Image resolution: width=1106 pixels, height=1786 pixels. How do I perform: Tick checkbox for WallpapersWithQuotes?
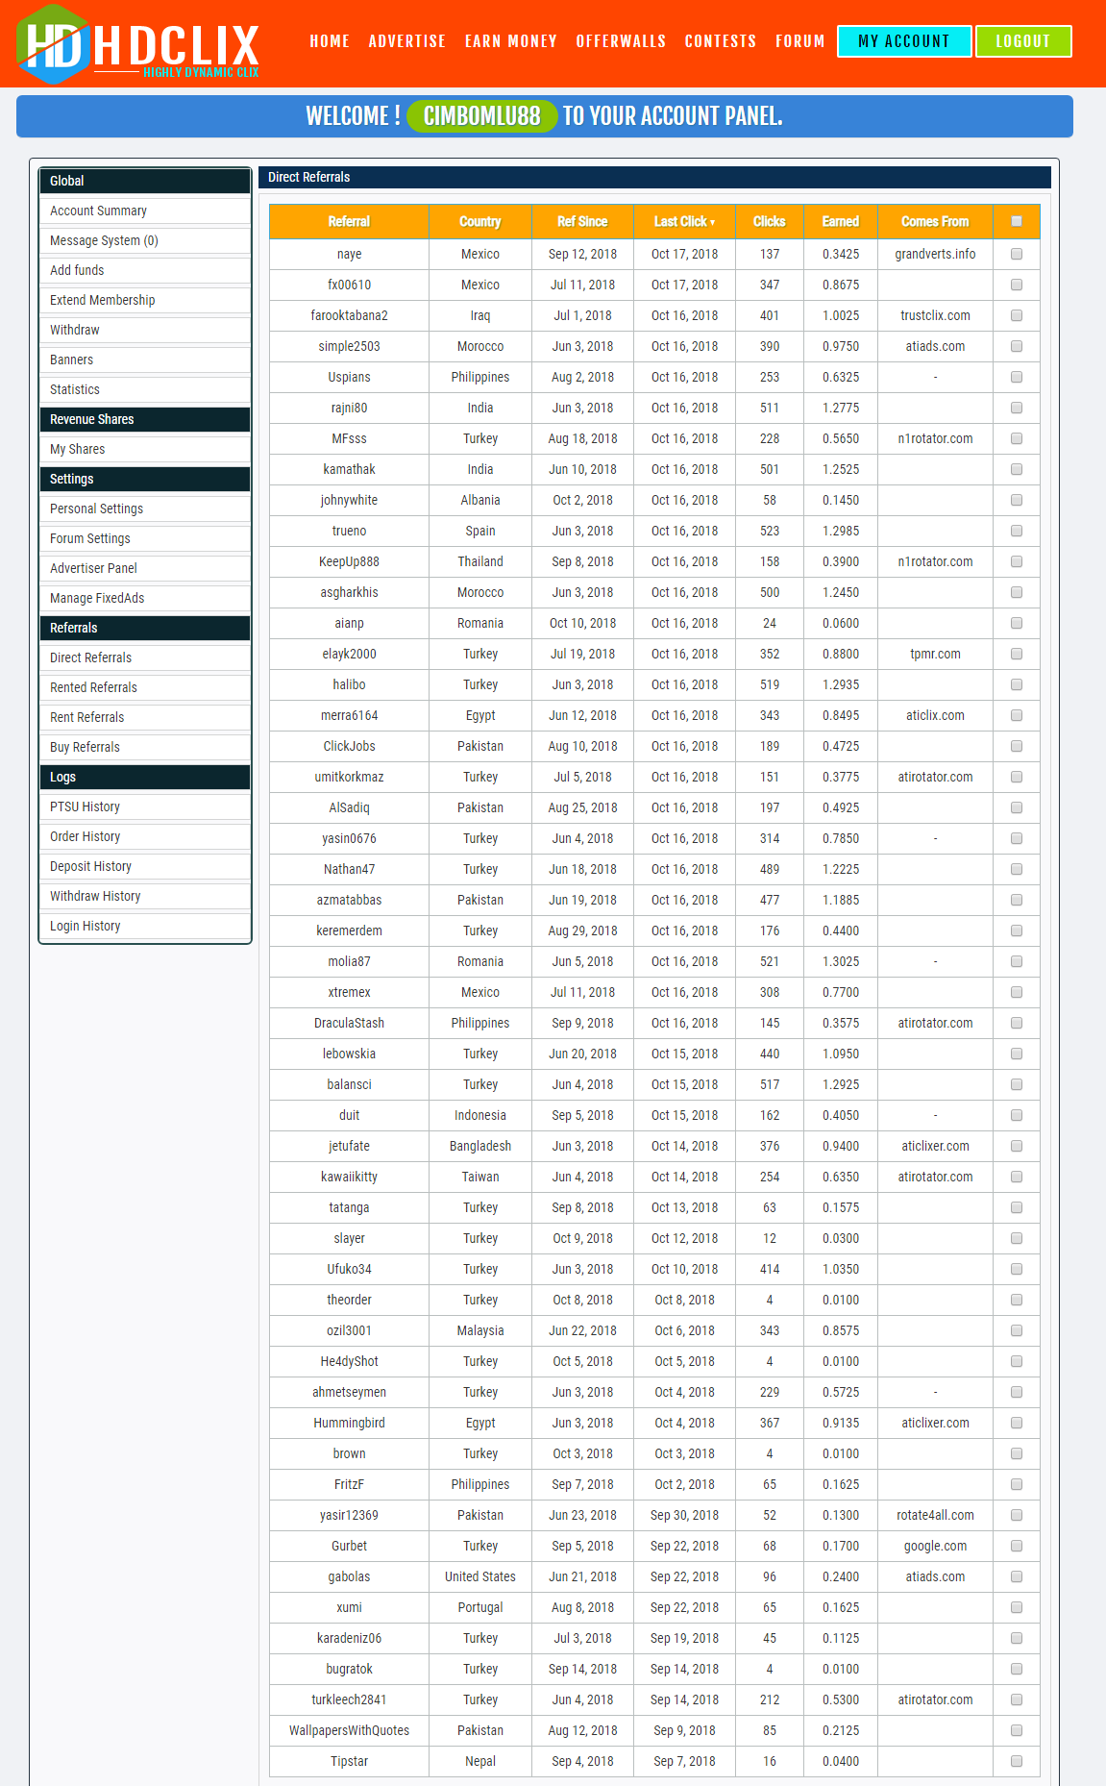pyautogui.click(x=1017, y=1730)
